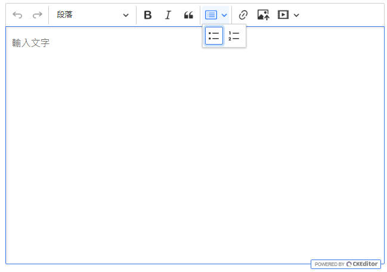Open the 段落 heading dropdown
The height and width of the screenshot is (272, 387).
pyautogui.click(x=92, y=15)
